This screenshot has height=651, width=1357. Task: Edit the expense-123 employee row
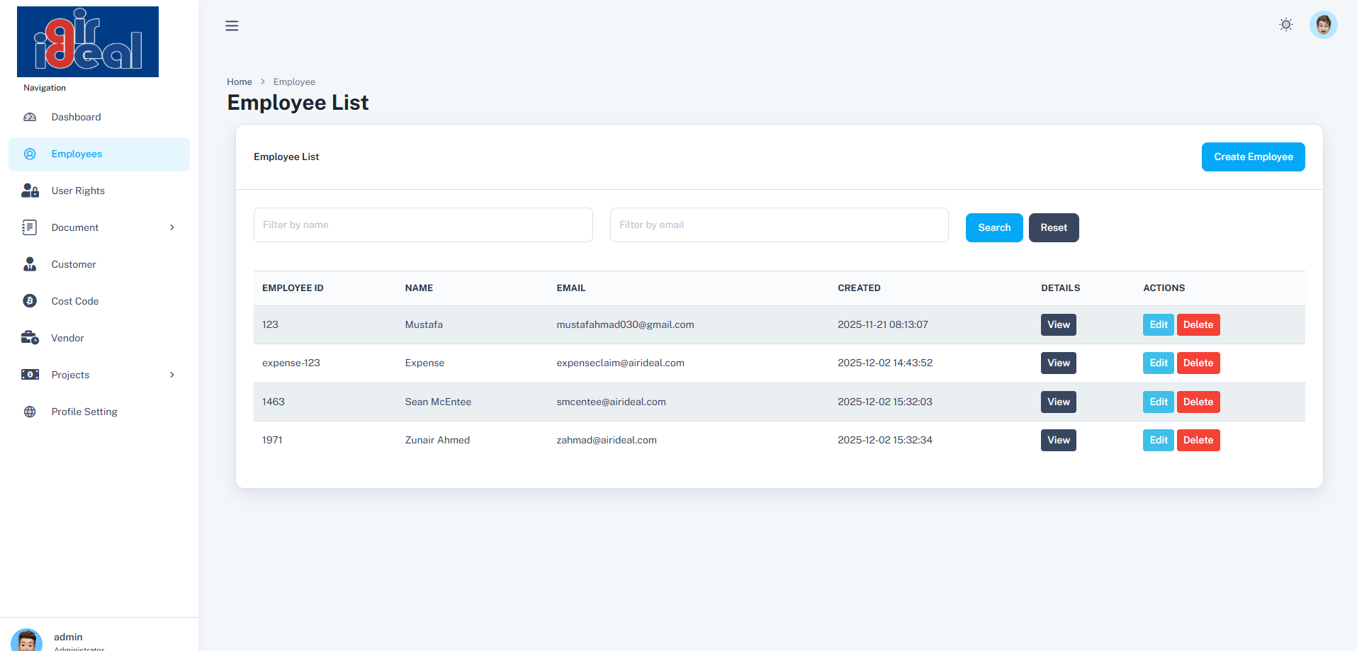click(x=1159, y=363)
